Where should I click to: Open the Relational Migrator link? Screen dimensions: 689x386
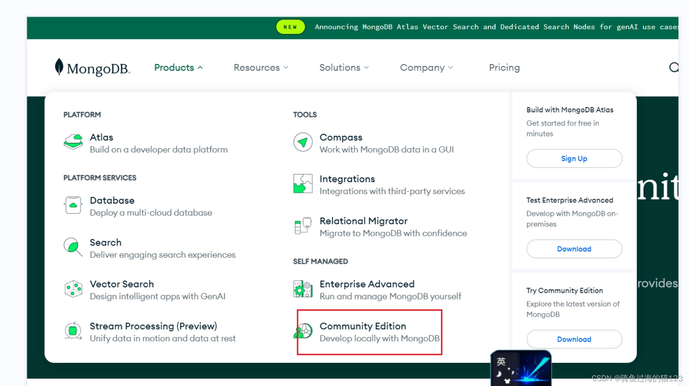click(363, 221)
